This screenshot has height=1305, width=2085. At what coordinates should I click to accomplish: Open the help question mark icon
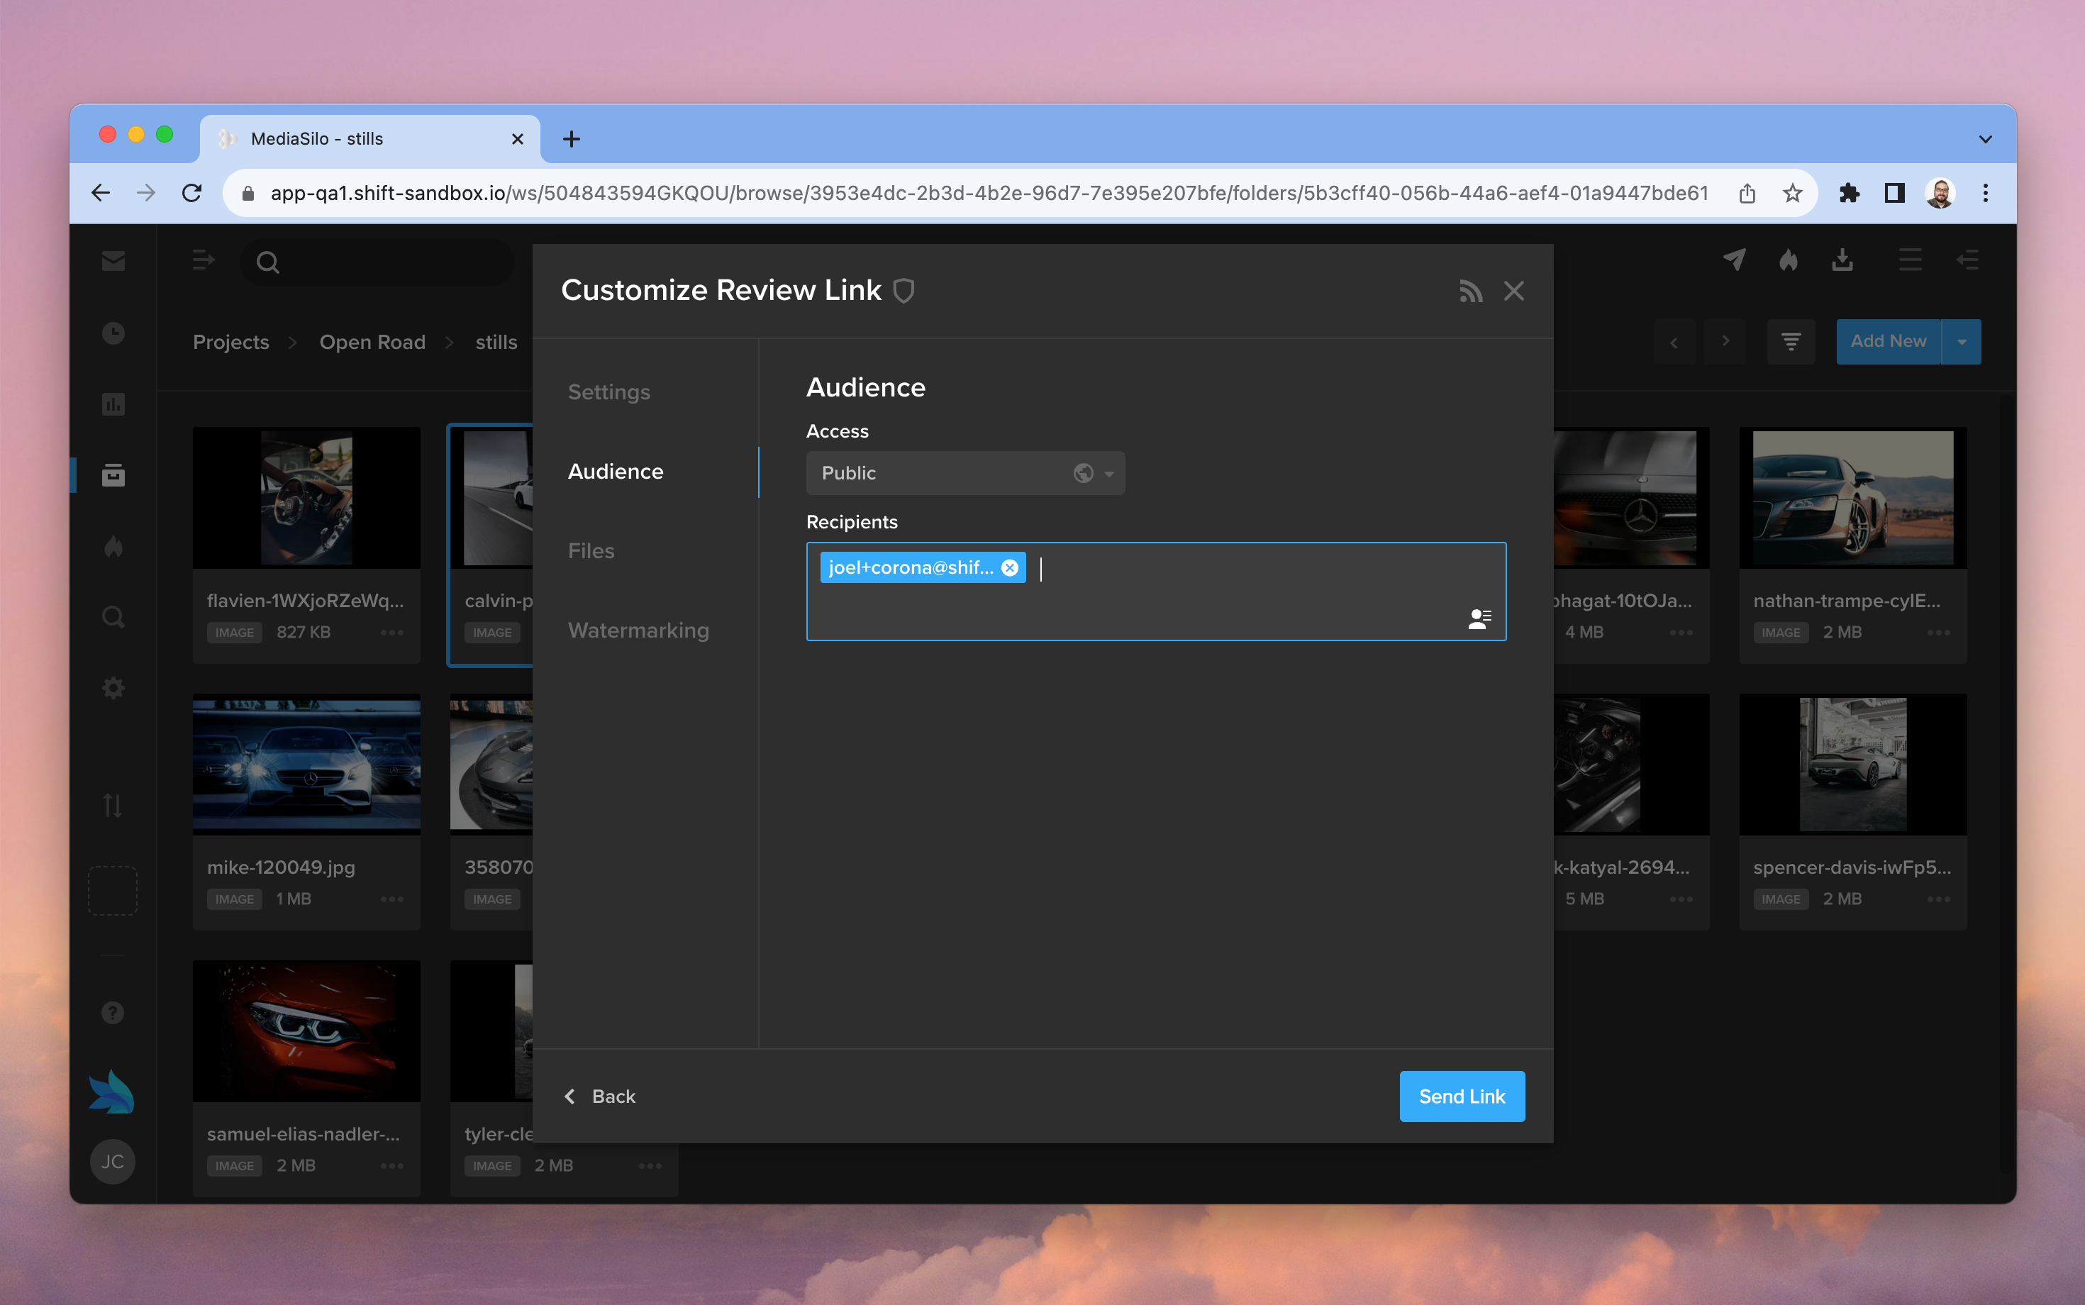click(113, 1012)
